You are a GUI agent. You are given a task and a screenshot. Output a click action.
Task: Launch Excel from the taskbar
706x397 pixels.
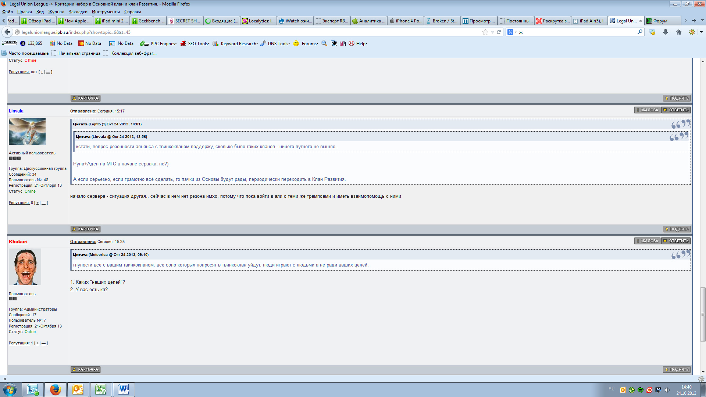[x=101, y=389]
